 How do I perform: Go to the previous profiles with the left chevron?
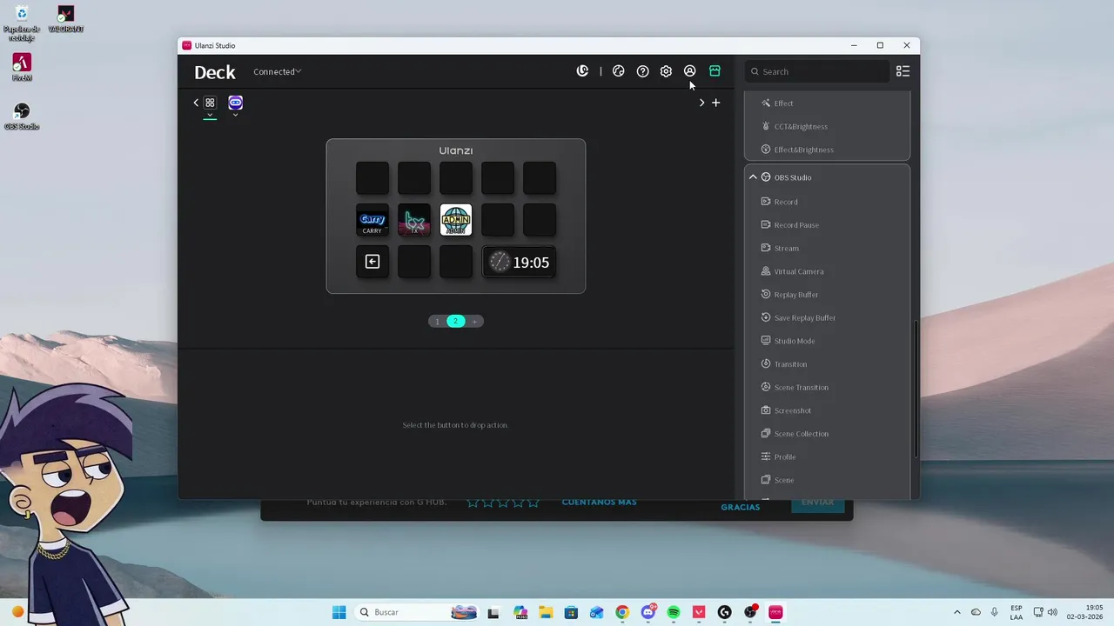point(196,103)
